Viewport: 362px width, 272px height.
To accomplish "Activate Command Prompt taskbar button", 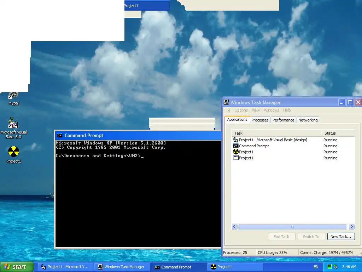I will tap(179, 267).
